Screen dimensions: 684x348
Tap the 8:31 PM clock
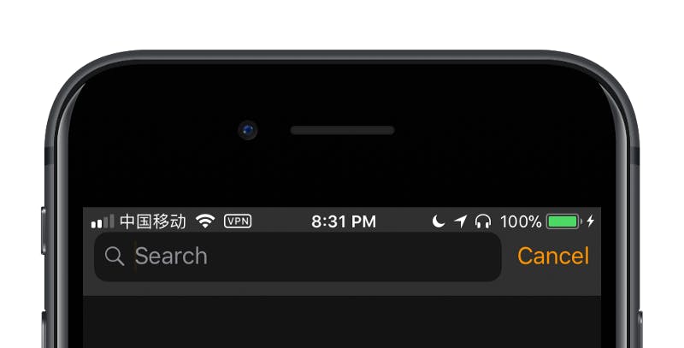pos(344,221)
